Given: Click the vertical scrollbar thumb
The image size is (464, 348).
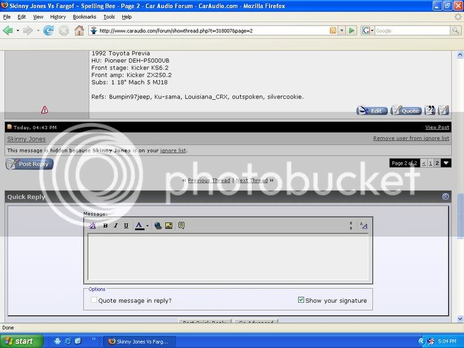Looking at the screenshot, I should tap(460, 215).
